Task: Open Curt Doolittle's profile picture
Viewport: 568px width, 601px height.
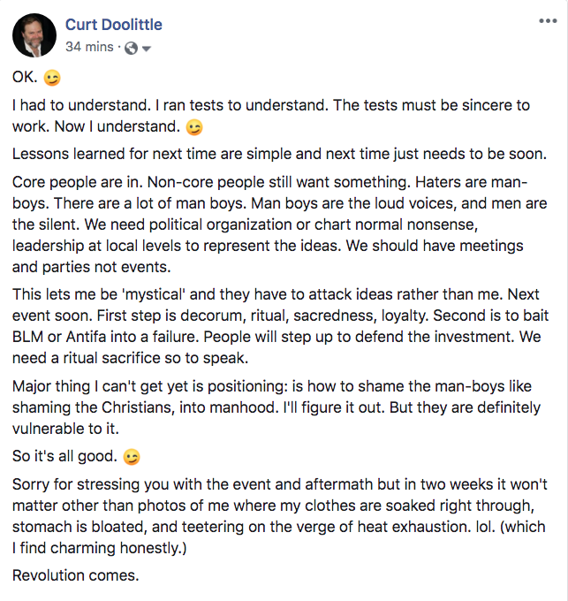Action: [34, 35]
